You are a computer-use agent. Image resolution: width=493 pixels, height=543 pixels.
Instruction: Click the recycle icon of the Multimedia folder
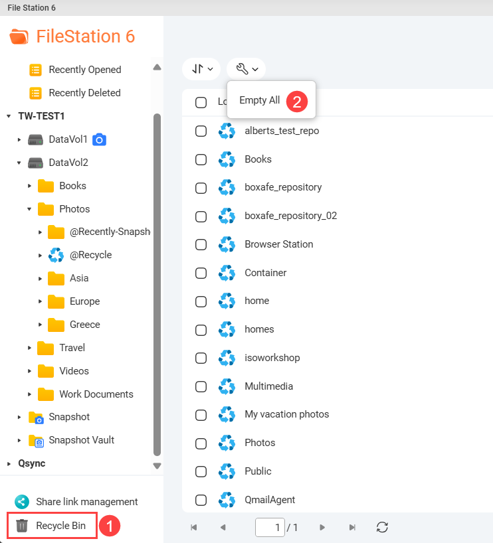coord(227,386)
